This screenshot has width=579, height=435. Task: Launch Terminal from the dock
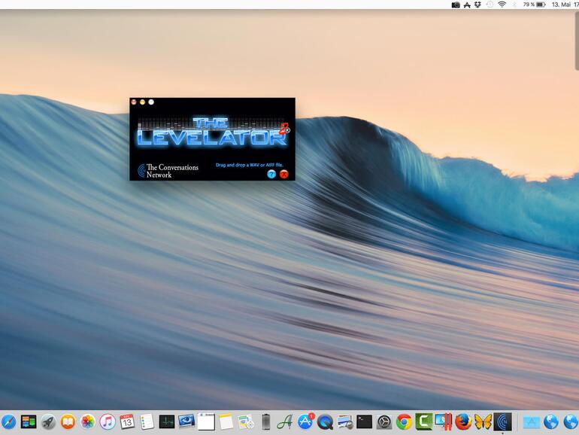(364, 422)
